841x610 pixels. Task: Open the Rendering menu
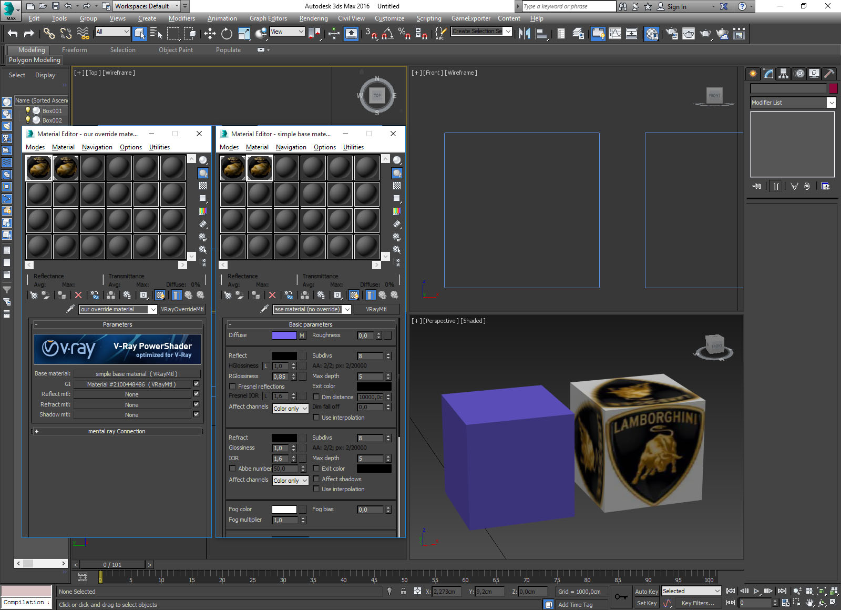(313, 18)
